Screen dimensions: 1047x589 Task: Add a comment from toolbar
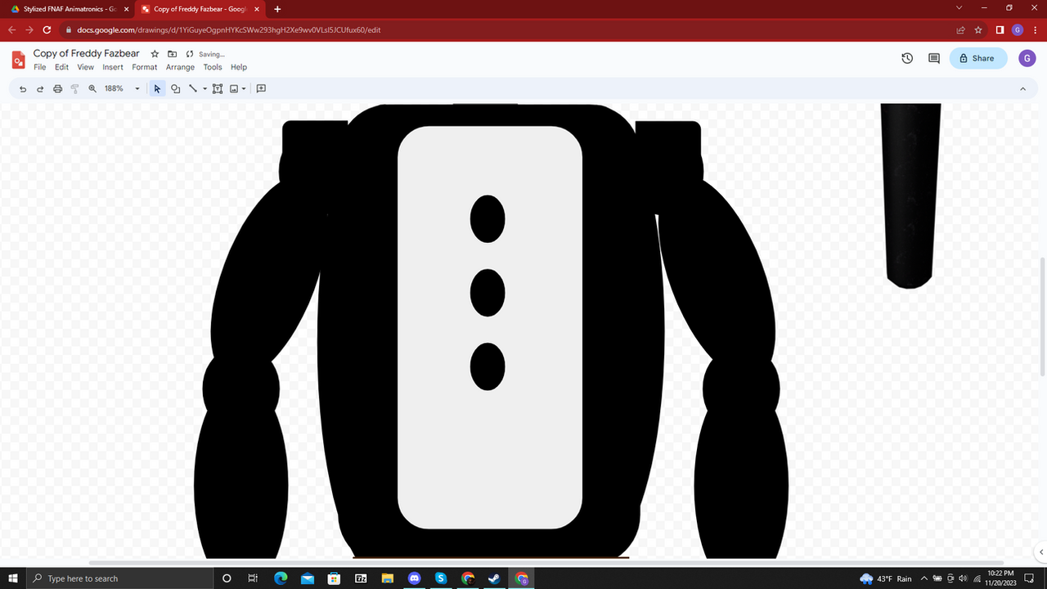(x=262, y=88)
